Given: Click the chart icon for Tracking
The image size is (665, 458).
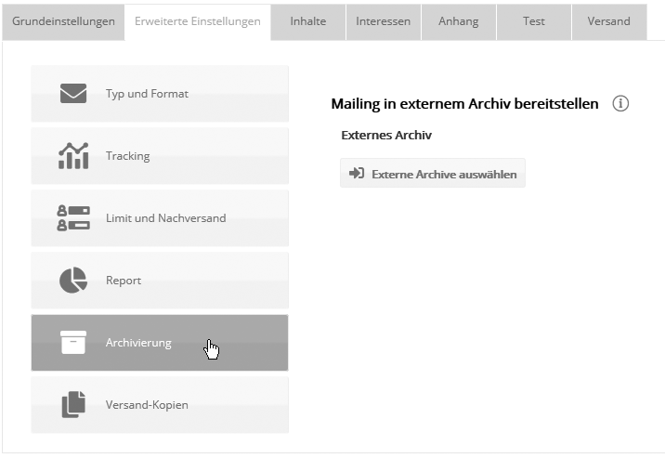Looking at the screenshot, I should coord(73,156).
